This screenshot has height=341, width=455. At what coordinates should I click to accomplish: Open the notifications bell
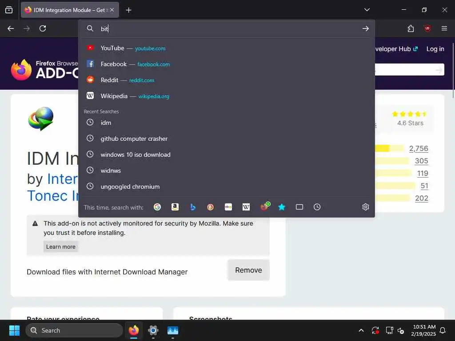(x=443, y=330)
